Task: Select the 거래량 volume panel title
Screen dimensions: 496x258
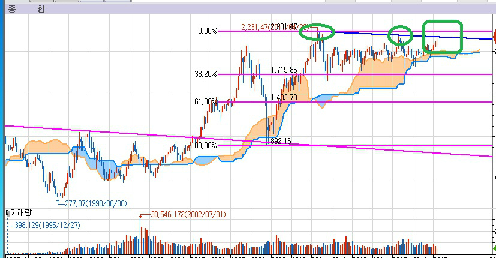Action: tap(20, 213)
